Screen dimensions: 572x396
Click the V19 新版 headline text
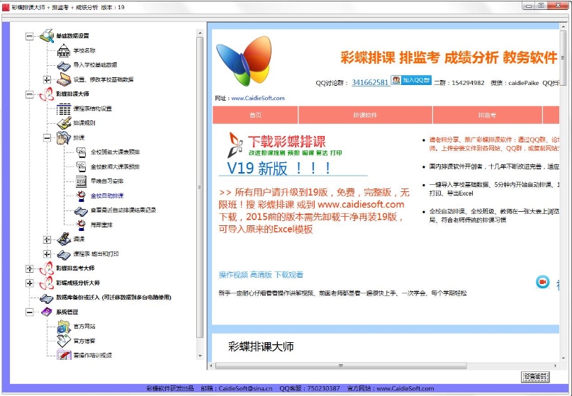tap(279, 169)
